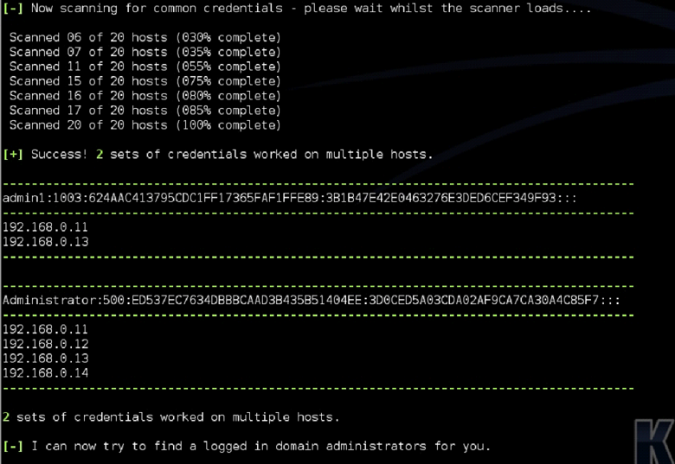
Task: Select the "Scanned 07 of 20 hosts" line
Action: (145, 52)
